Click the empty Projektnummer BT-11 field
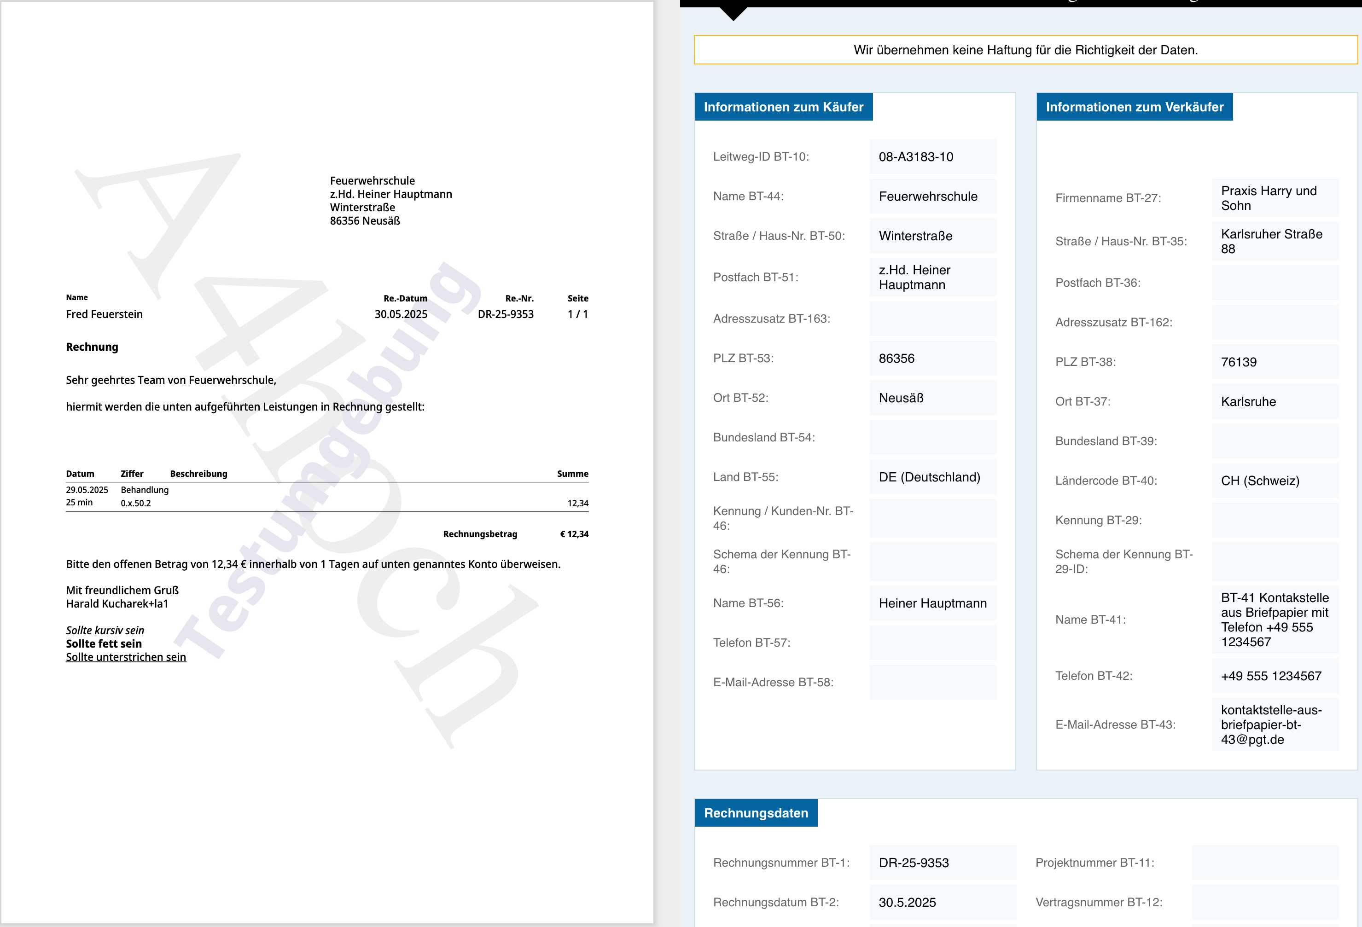 (x=1265, y=863)
